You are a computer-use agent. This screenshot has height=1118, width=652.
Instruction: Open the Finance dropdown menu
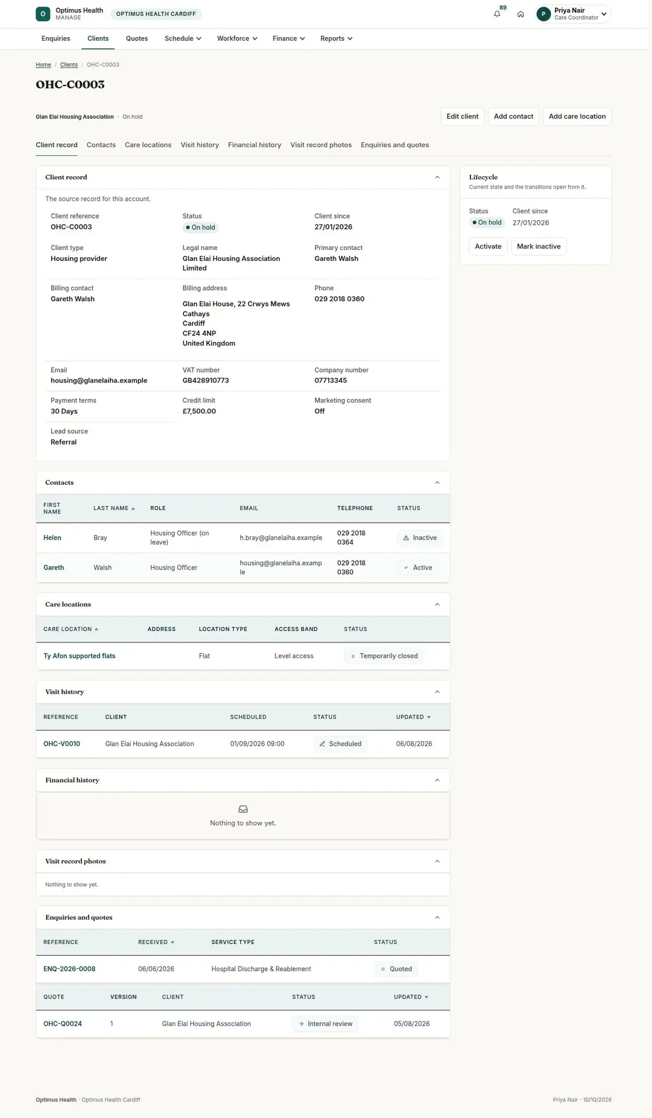click(289, 39)
